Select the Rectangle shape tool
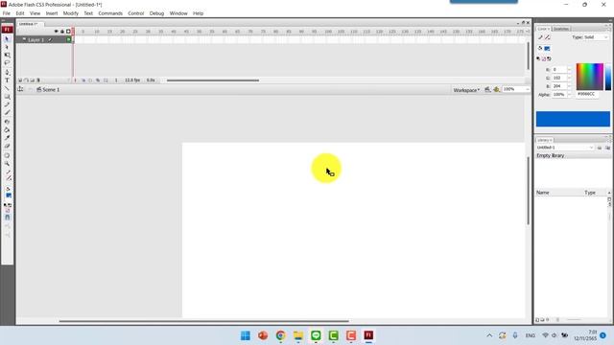The height and width of the screenshot is (345, 614). [7, 97]
